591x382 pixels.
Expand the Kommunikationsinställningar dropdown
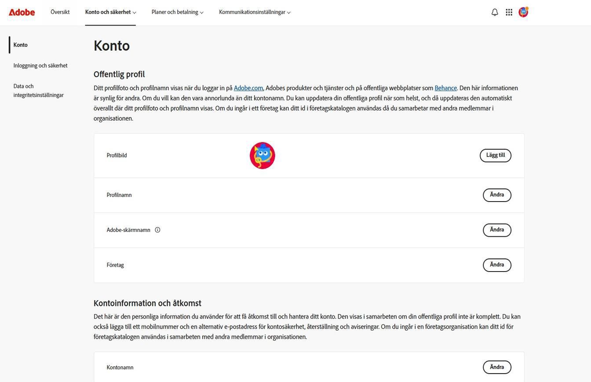coord(255,12)
